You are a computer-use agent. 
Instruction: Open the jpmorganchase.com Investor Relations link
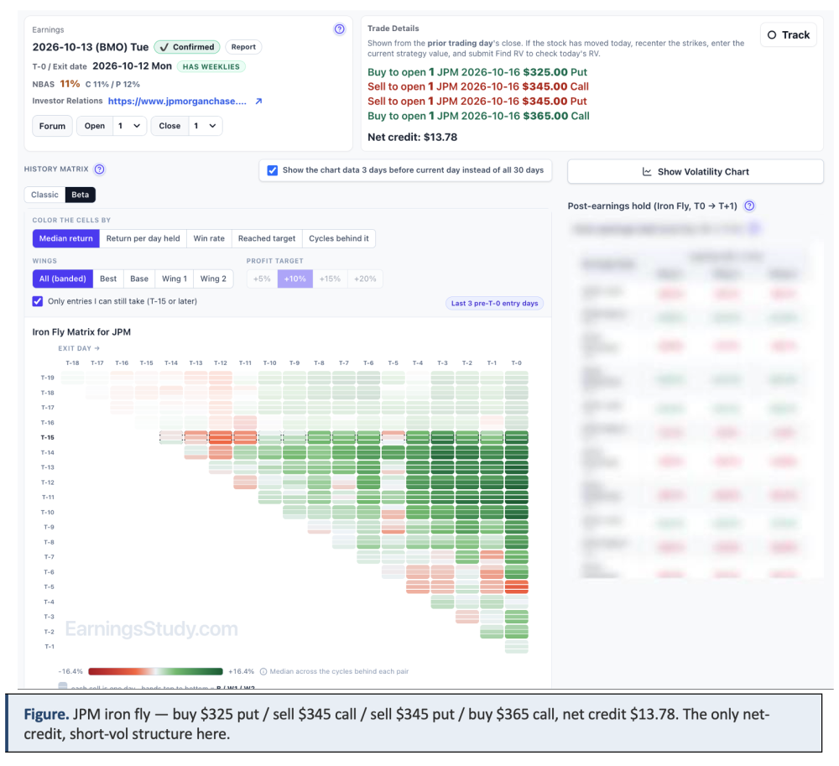(177, 102)
